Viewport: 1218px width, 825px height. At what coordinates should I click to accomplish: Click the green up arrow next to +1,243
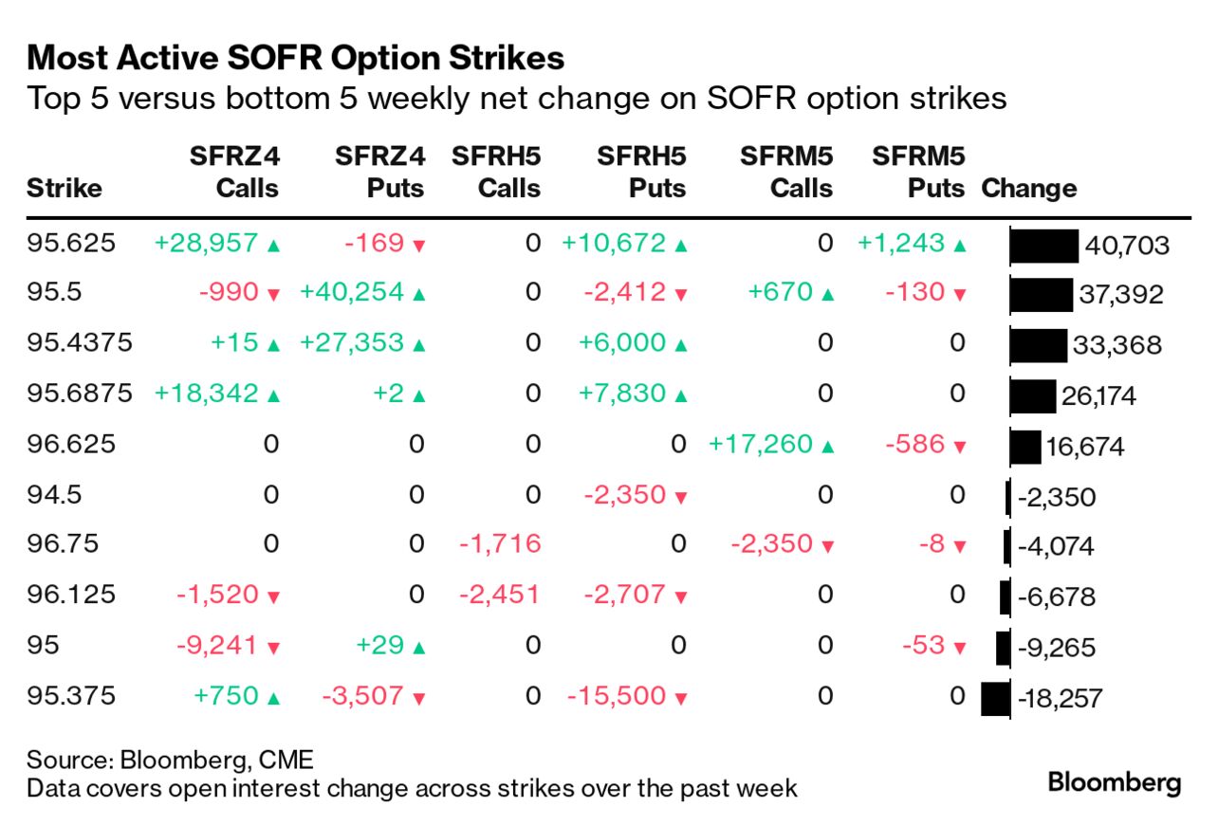pos(960,245)
